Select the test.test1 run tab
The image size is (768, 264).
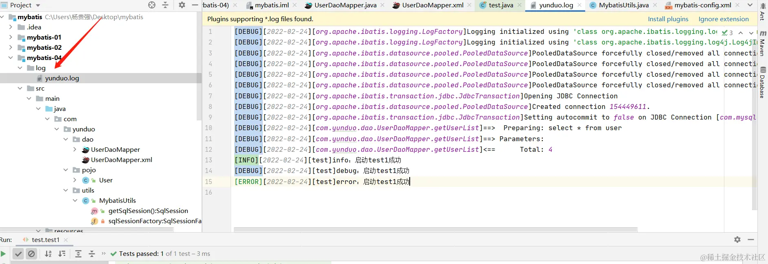click(x=45, y=240)
